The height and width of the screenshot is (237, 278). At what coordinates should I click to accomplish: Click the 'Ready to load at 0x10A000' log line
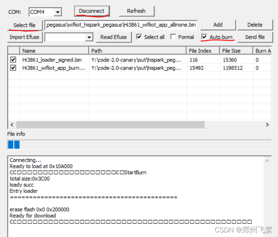coord(41,166)
